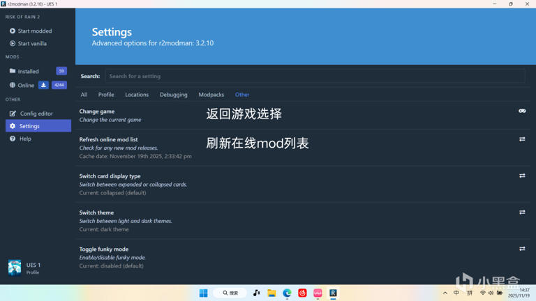Select the Other settings tab

point(242,95)
